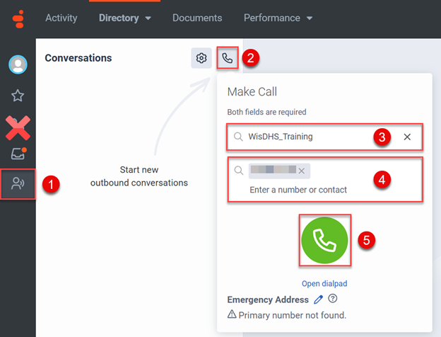The width and height of the screenshot is (441, 337).
Task: Remove the entered phone number chip
Action: coord(302,171)
